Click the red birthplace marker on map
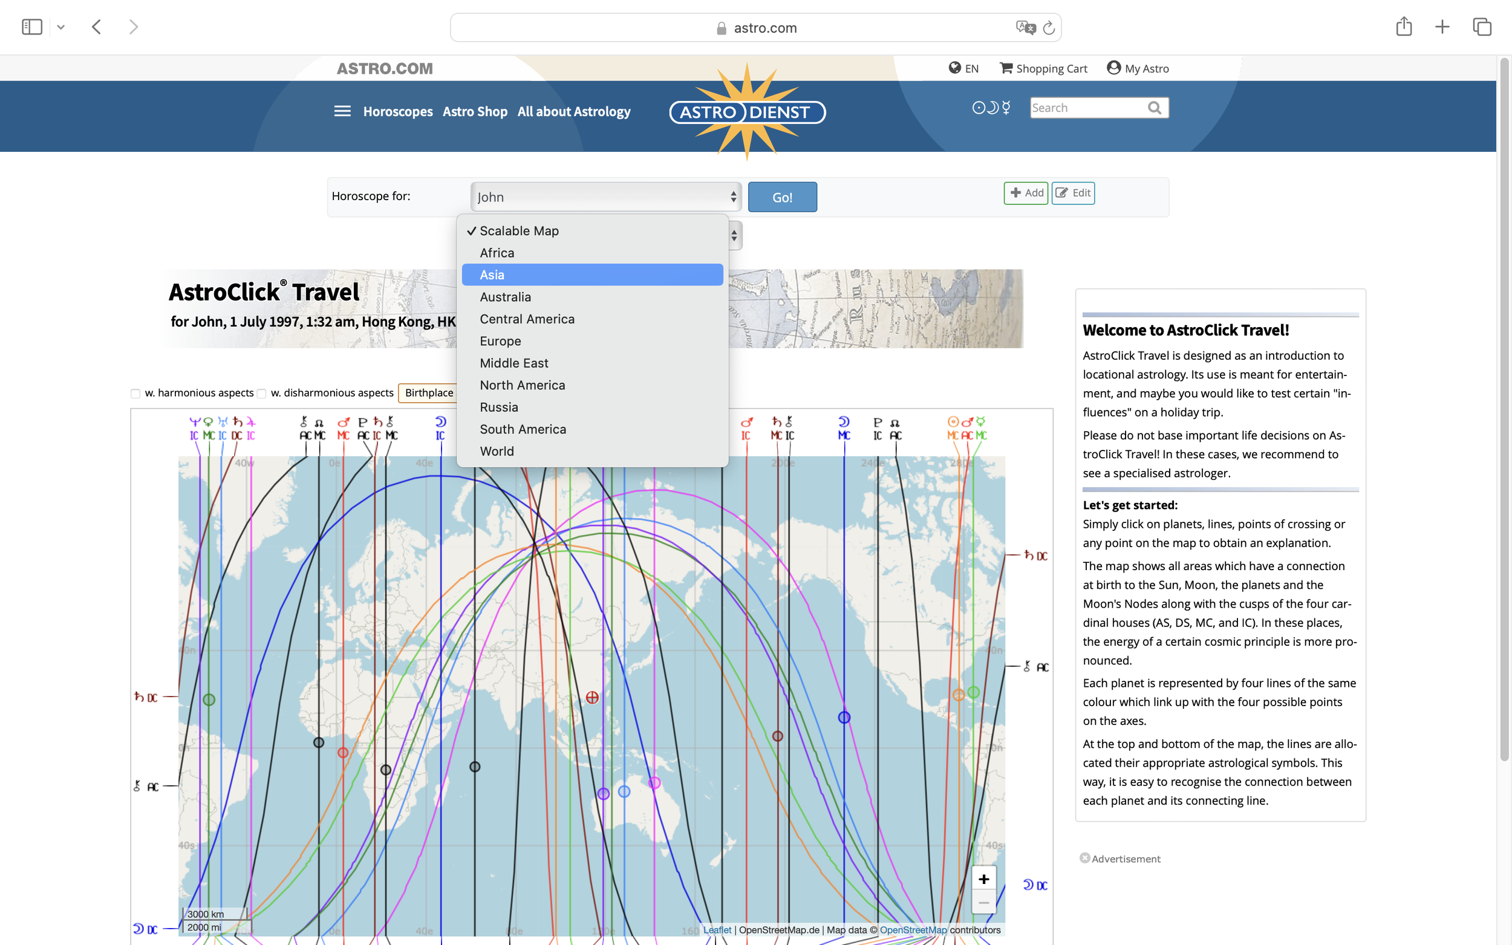The width and height of the screenshot is (1512, 945). pyautogui.click(x=592, y=697)
